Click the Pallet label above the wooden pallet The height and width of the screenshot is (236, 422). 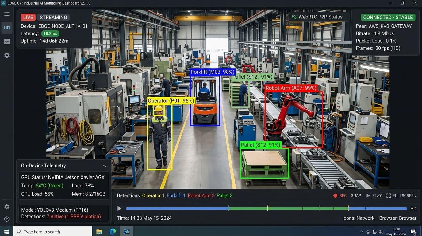pos(261,145)
